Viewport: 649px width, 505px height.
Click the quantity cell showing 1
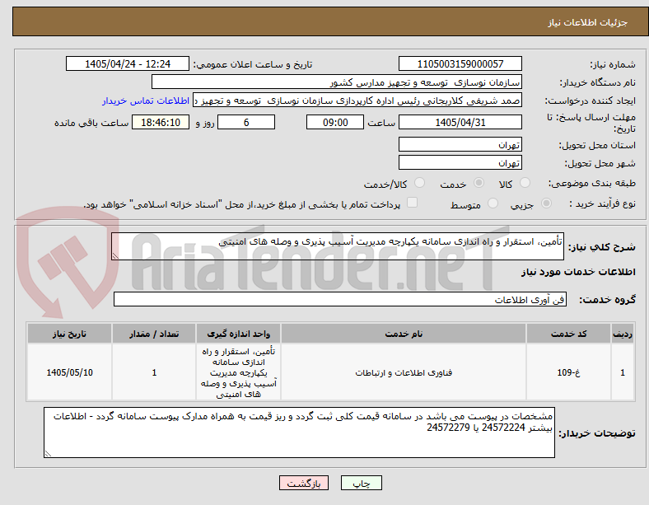[154, 372]
